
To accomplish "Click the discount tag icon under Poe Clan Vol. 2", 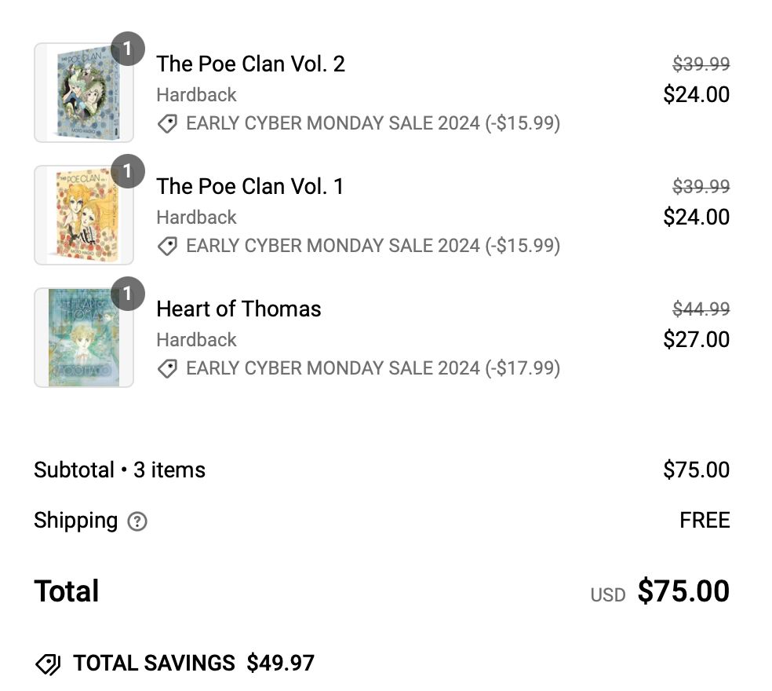I will [x=167, y=124].
